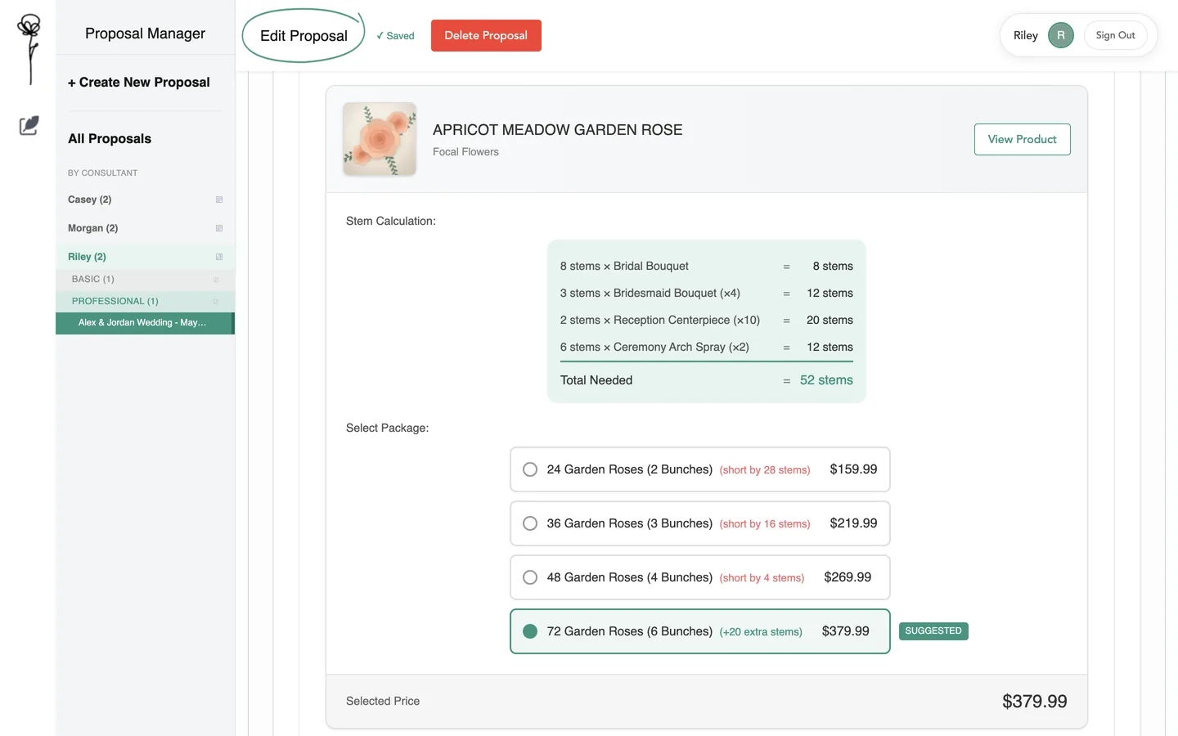Open View Product for Apricot Meadow
1178x736 pixels.
1023,139
